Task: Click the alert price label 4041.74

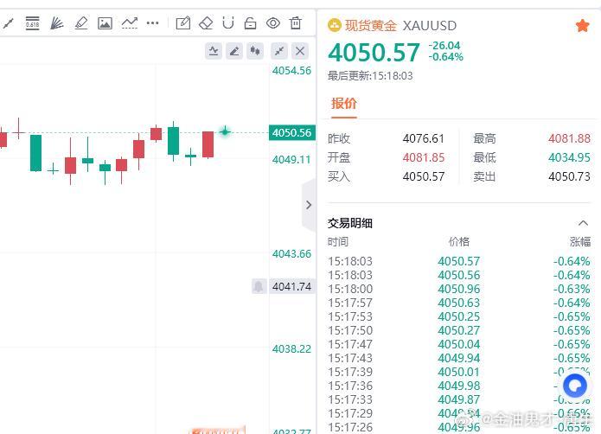Action: (292, 286)
